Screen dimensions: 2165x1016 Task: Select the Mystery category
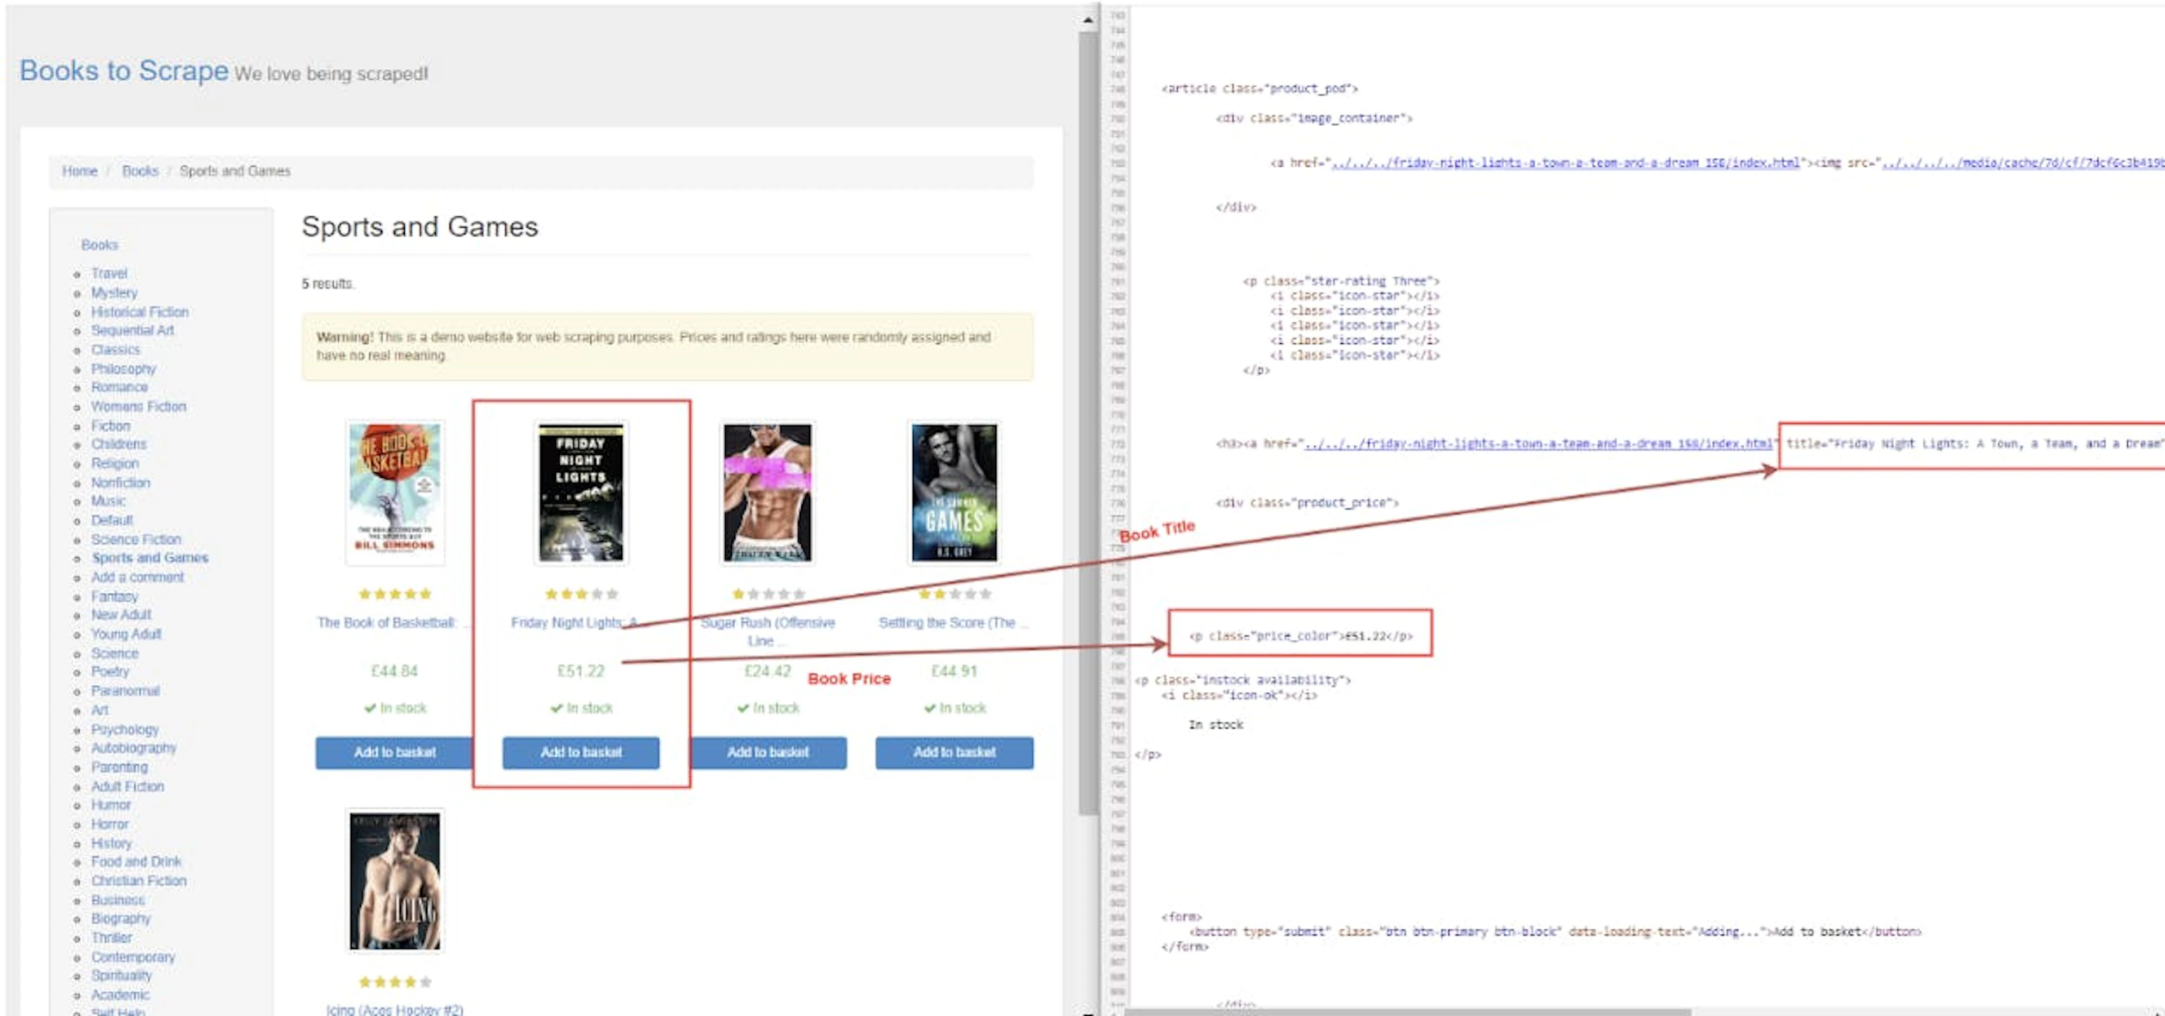click(x=114, y=293)
